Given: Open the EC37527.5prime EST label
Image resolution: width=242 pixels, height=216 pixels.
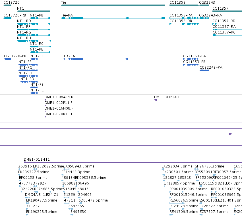Looking at the screenshot, I should (214, 212).
